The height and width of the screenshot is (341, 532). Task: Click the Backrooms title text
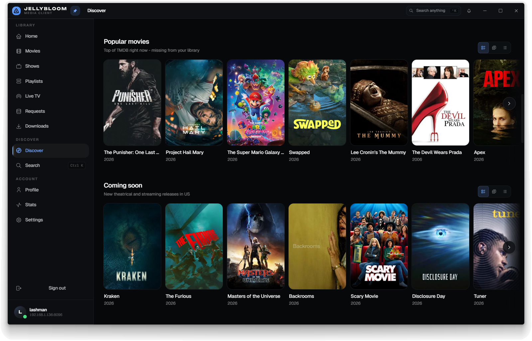click(302, 296)
